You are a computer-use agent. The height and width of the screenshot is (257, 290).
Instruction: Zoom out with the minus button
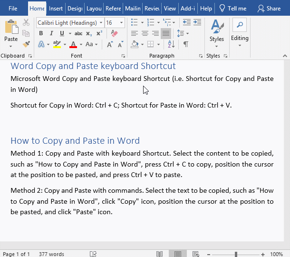click(x=209, y=255)
